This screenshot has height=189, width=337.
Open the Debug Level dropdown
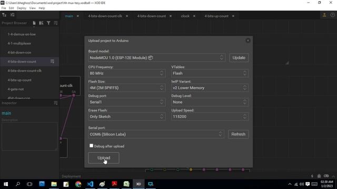(x=210, y=102)
